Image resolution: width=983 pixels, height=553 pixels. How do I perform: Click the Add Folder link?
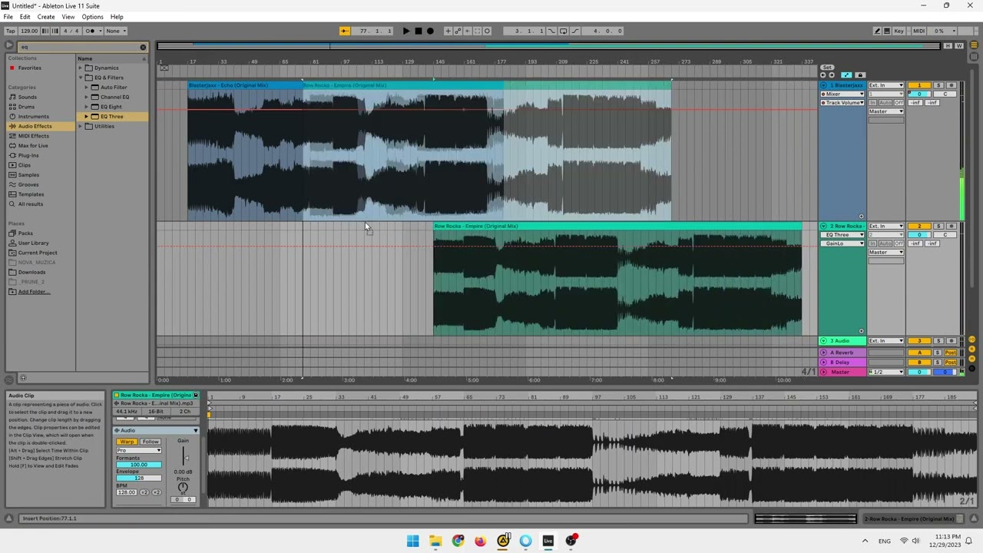click(34, 292)
